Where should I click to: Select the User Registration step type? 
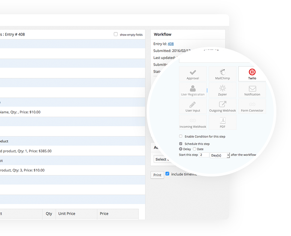coord(193,90)
